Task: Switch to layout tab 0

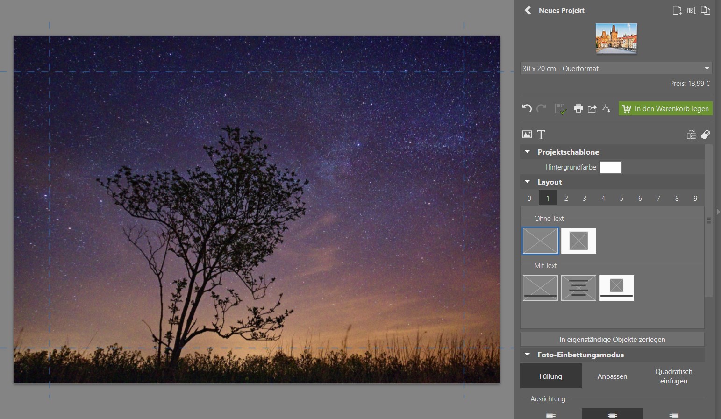Action: 529,198
